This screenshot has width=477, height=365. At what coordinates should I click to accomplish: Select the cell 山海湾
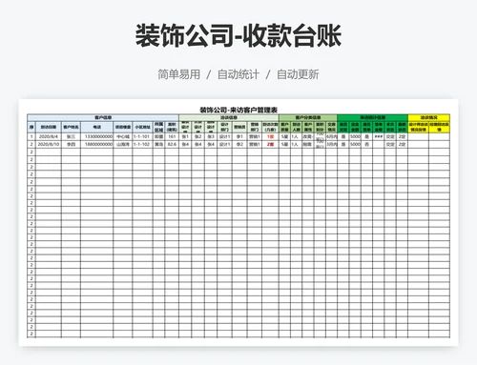123,144
